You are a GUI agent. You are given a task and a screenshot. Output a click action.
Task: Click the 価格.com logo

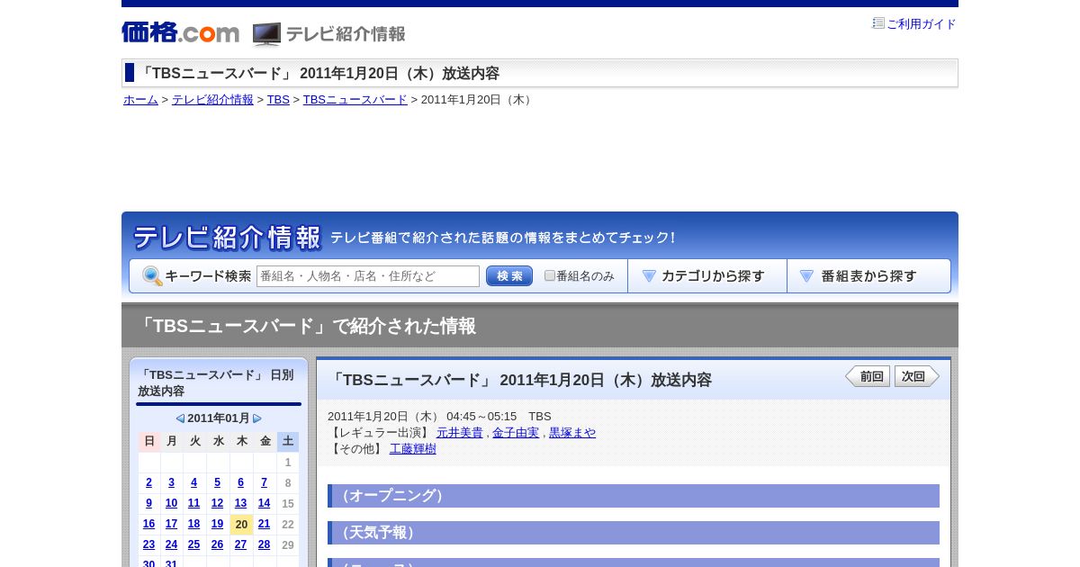(x=181, y=32)
